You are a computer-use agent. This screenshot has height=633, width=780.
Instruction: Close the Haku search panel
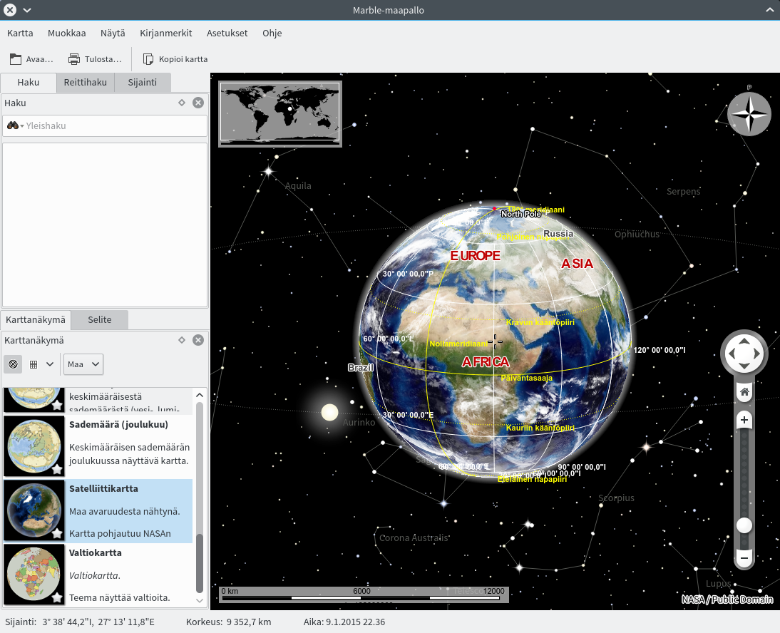[x=198, y=103]
